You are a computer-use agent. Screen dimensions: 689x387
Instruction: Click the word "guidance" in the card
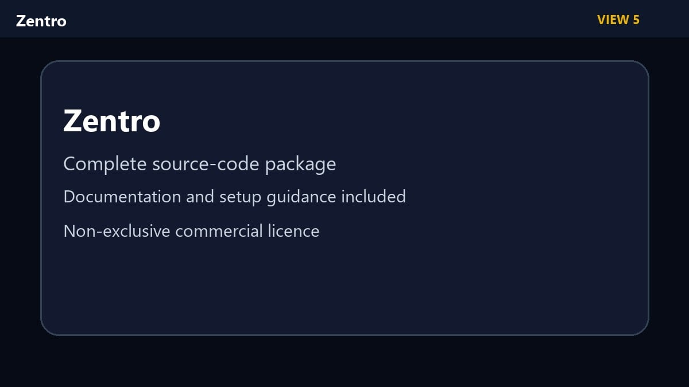click(x=301, y=198)
